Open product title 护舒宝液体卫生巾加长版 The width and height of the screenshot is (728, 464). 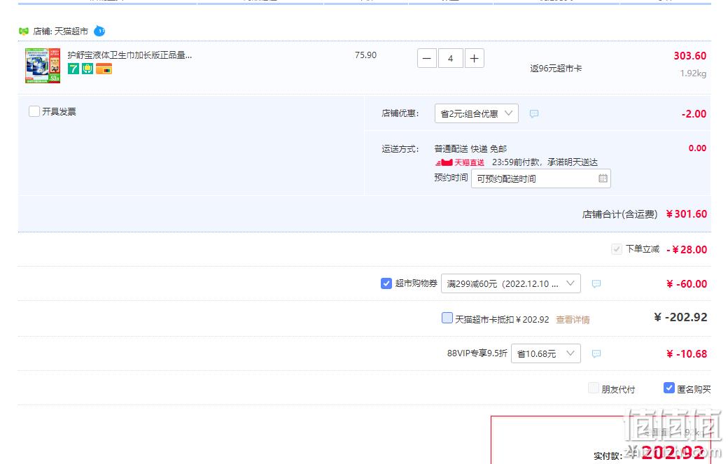[x=129, y=55]
